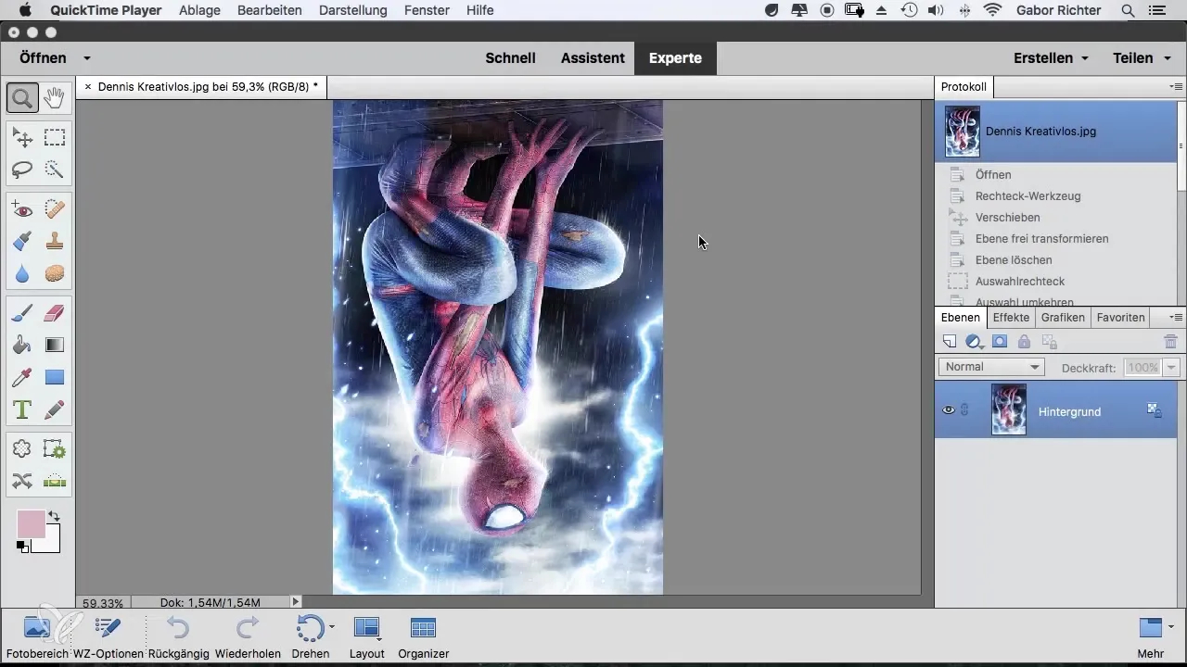Open the Erstellen dropdown
The height and width of the screenshot is (667, 1187).
pyautogui.click(x=1051, y=57)
